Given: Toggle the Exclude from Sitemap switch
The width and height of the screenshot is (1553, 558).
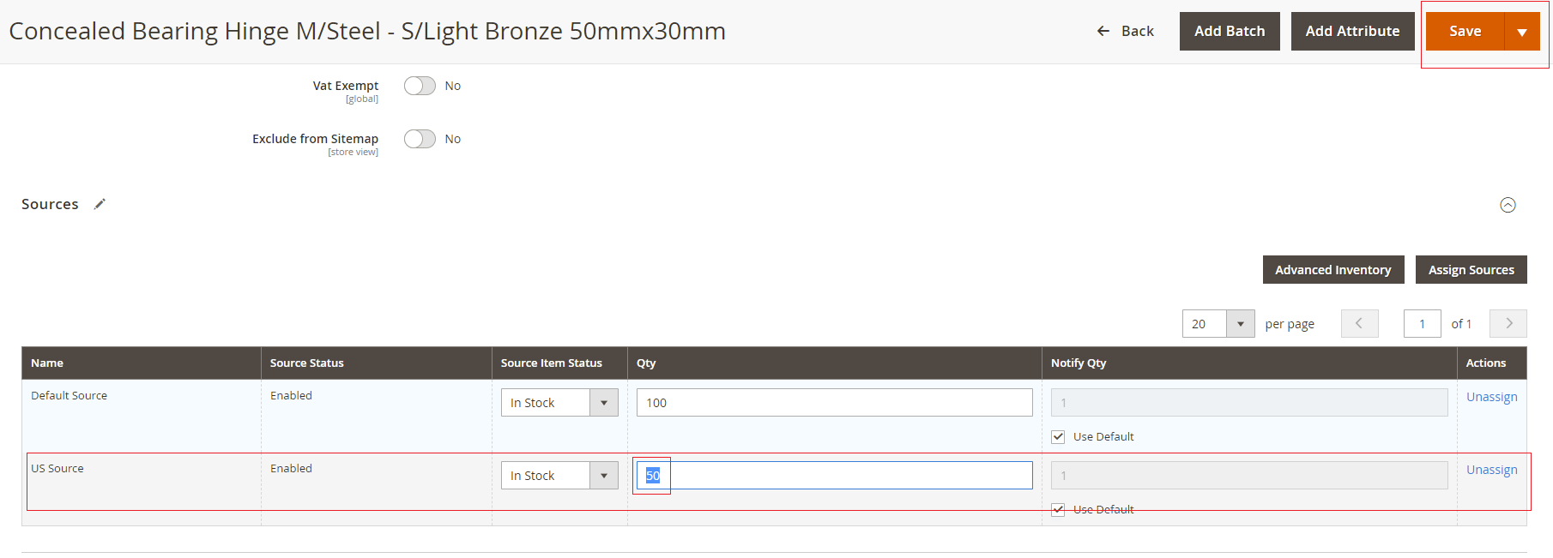Looking at the screenshot, I should (420, 139).
